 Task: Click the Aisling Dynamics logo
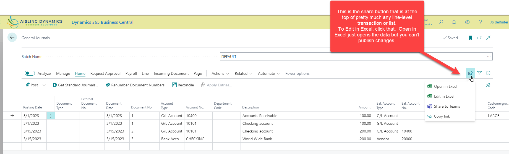[x=35, y=22]
